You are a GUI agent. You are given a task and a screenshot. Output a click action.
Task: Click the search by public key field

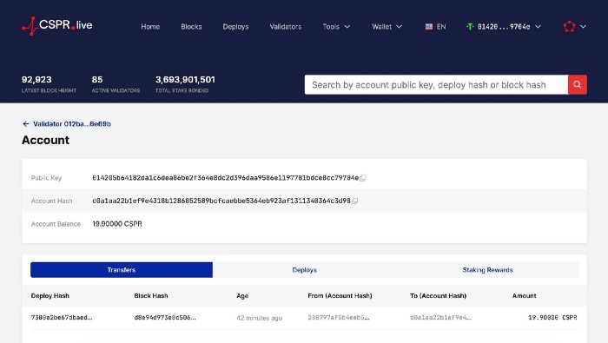(x=436, y=84)
